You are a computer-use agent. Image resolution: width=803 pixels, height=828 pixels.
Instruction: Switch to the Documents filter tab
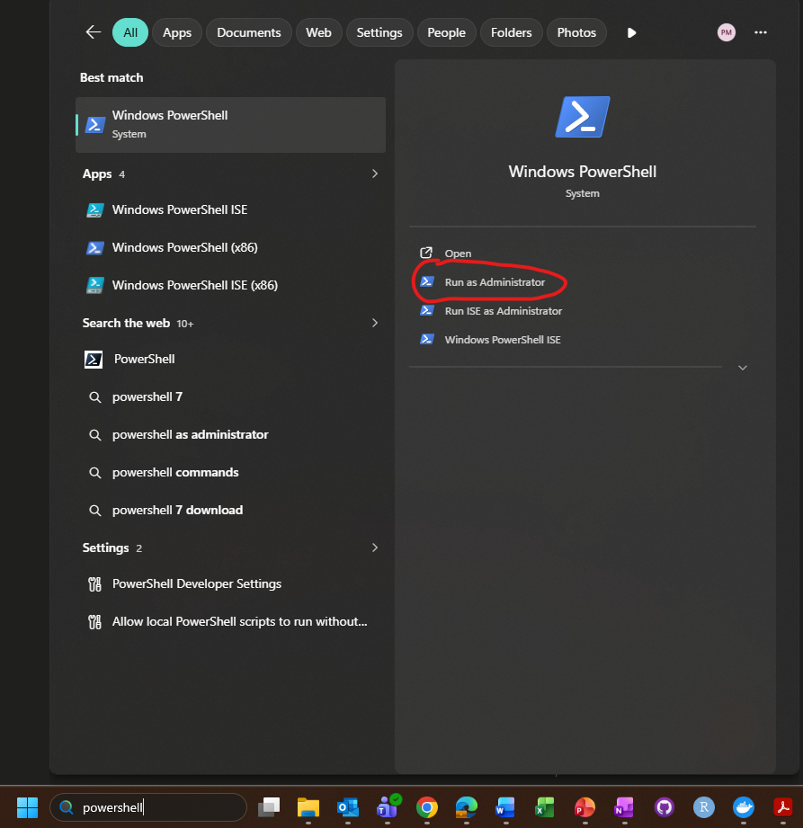point(249,32)
